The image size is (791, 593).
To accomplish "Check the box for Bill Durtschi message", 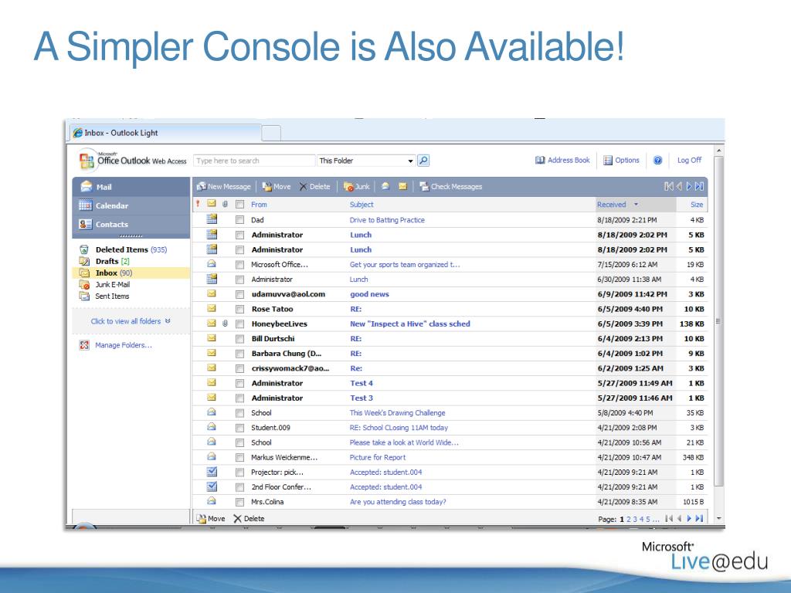I will coord(239,339).
